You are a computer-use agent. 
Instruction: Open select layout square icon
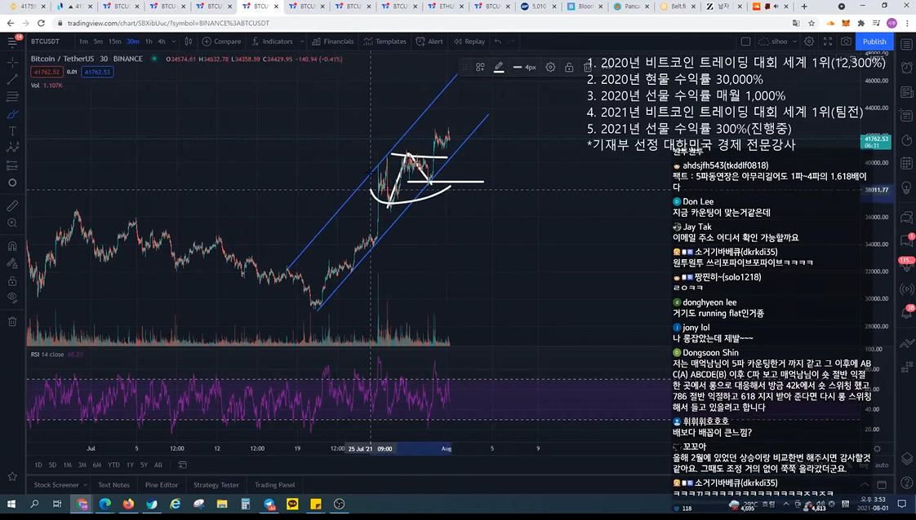[745, 42]
